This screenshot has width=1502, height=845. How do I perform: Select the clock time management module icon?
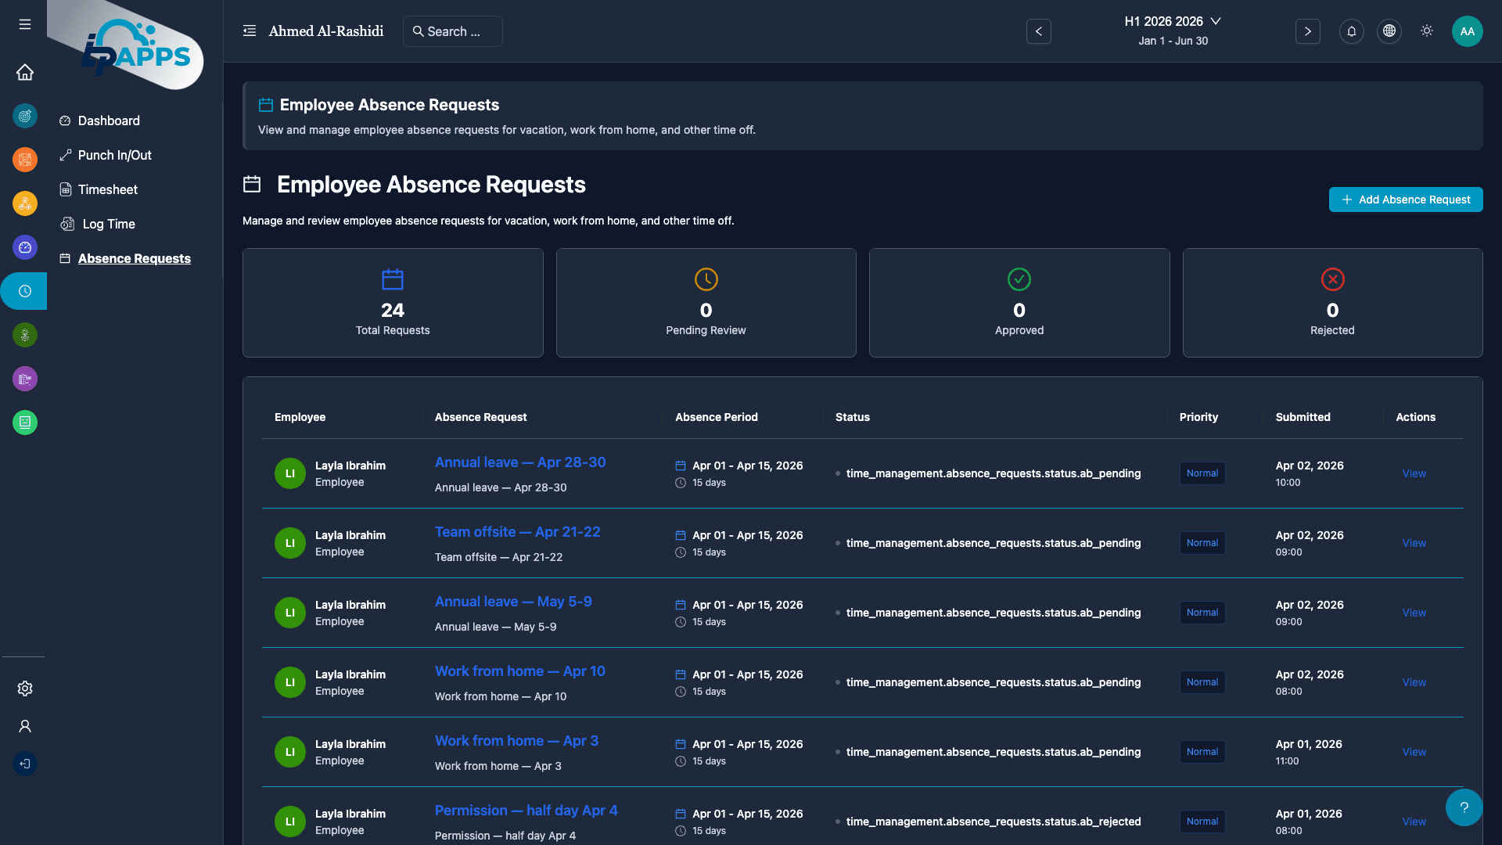[x=25, y=291]
